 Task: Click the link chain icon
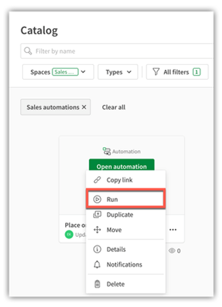97,180
